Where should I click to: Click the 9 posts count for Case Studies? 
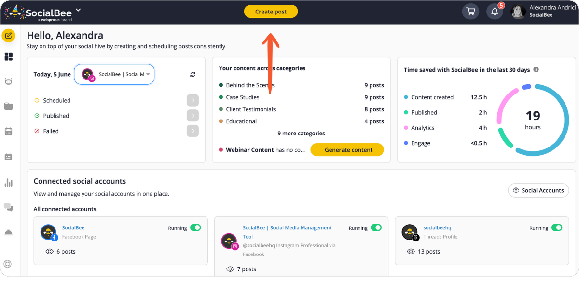[x=374, y=97]
